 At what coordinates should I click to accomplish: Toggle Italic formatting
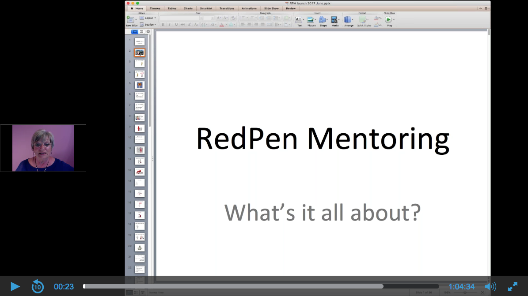click(x=169, y=25)
